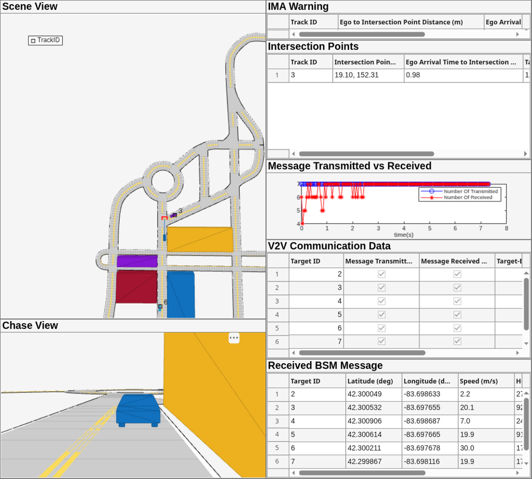Click the down arrow on the V2V Communication Data scrollbar
Viewport: 532px width, 479px height.
[526, 344]
